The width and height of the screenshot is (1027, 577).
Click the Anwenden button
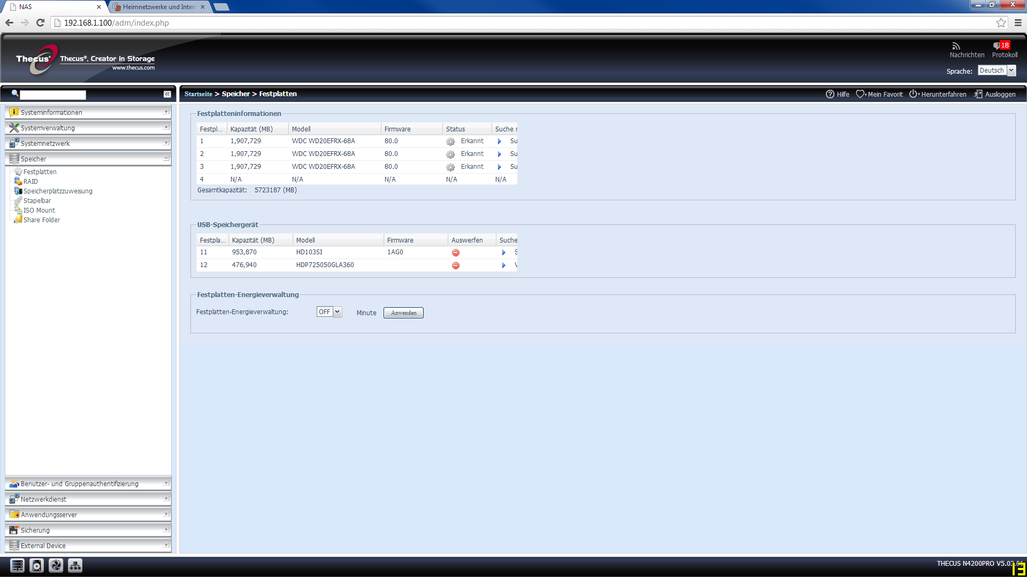point(403,313)
